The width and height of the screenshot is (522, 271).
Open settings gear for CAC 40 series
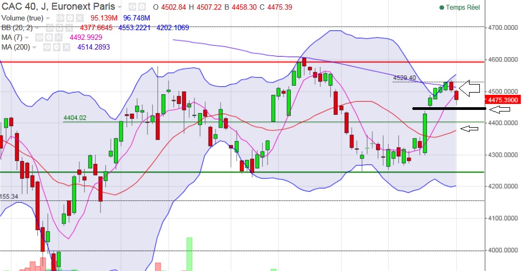pyautogui.click(x=142, y=7)
